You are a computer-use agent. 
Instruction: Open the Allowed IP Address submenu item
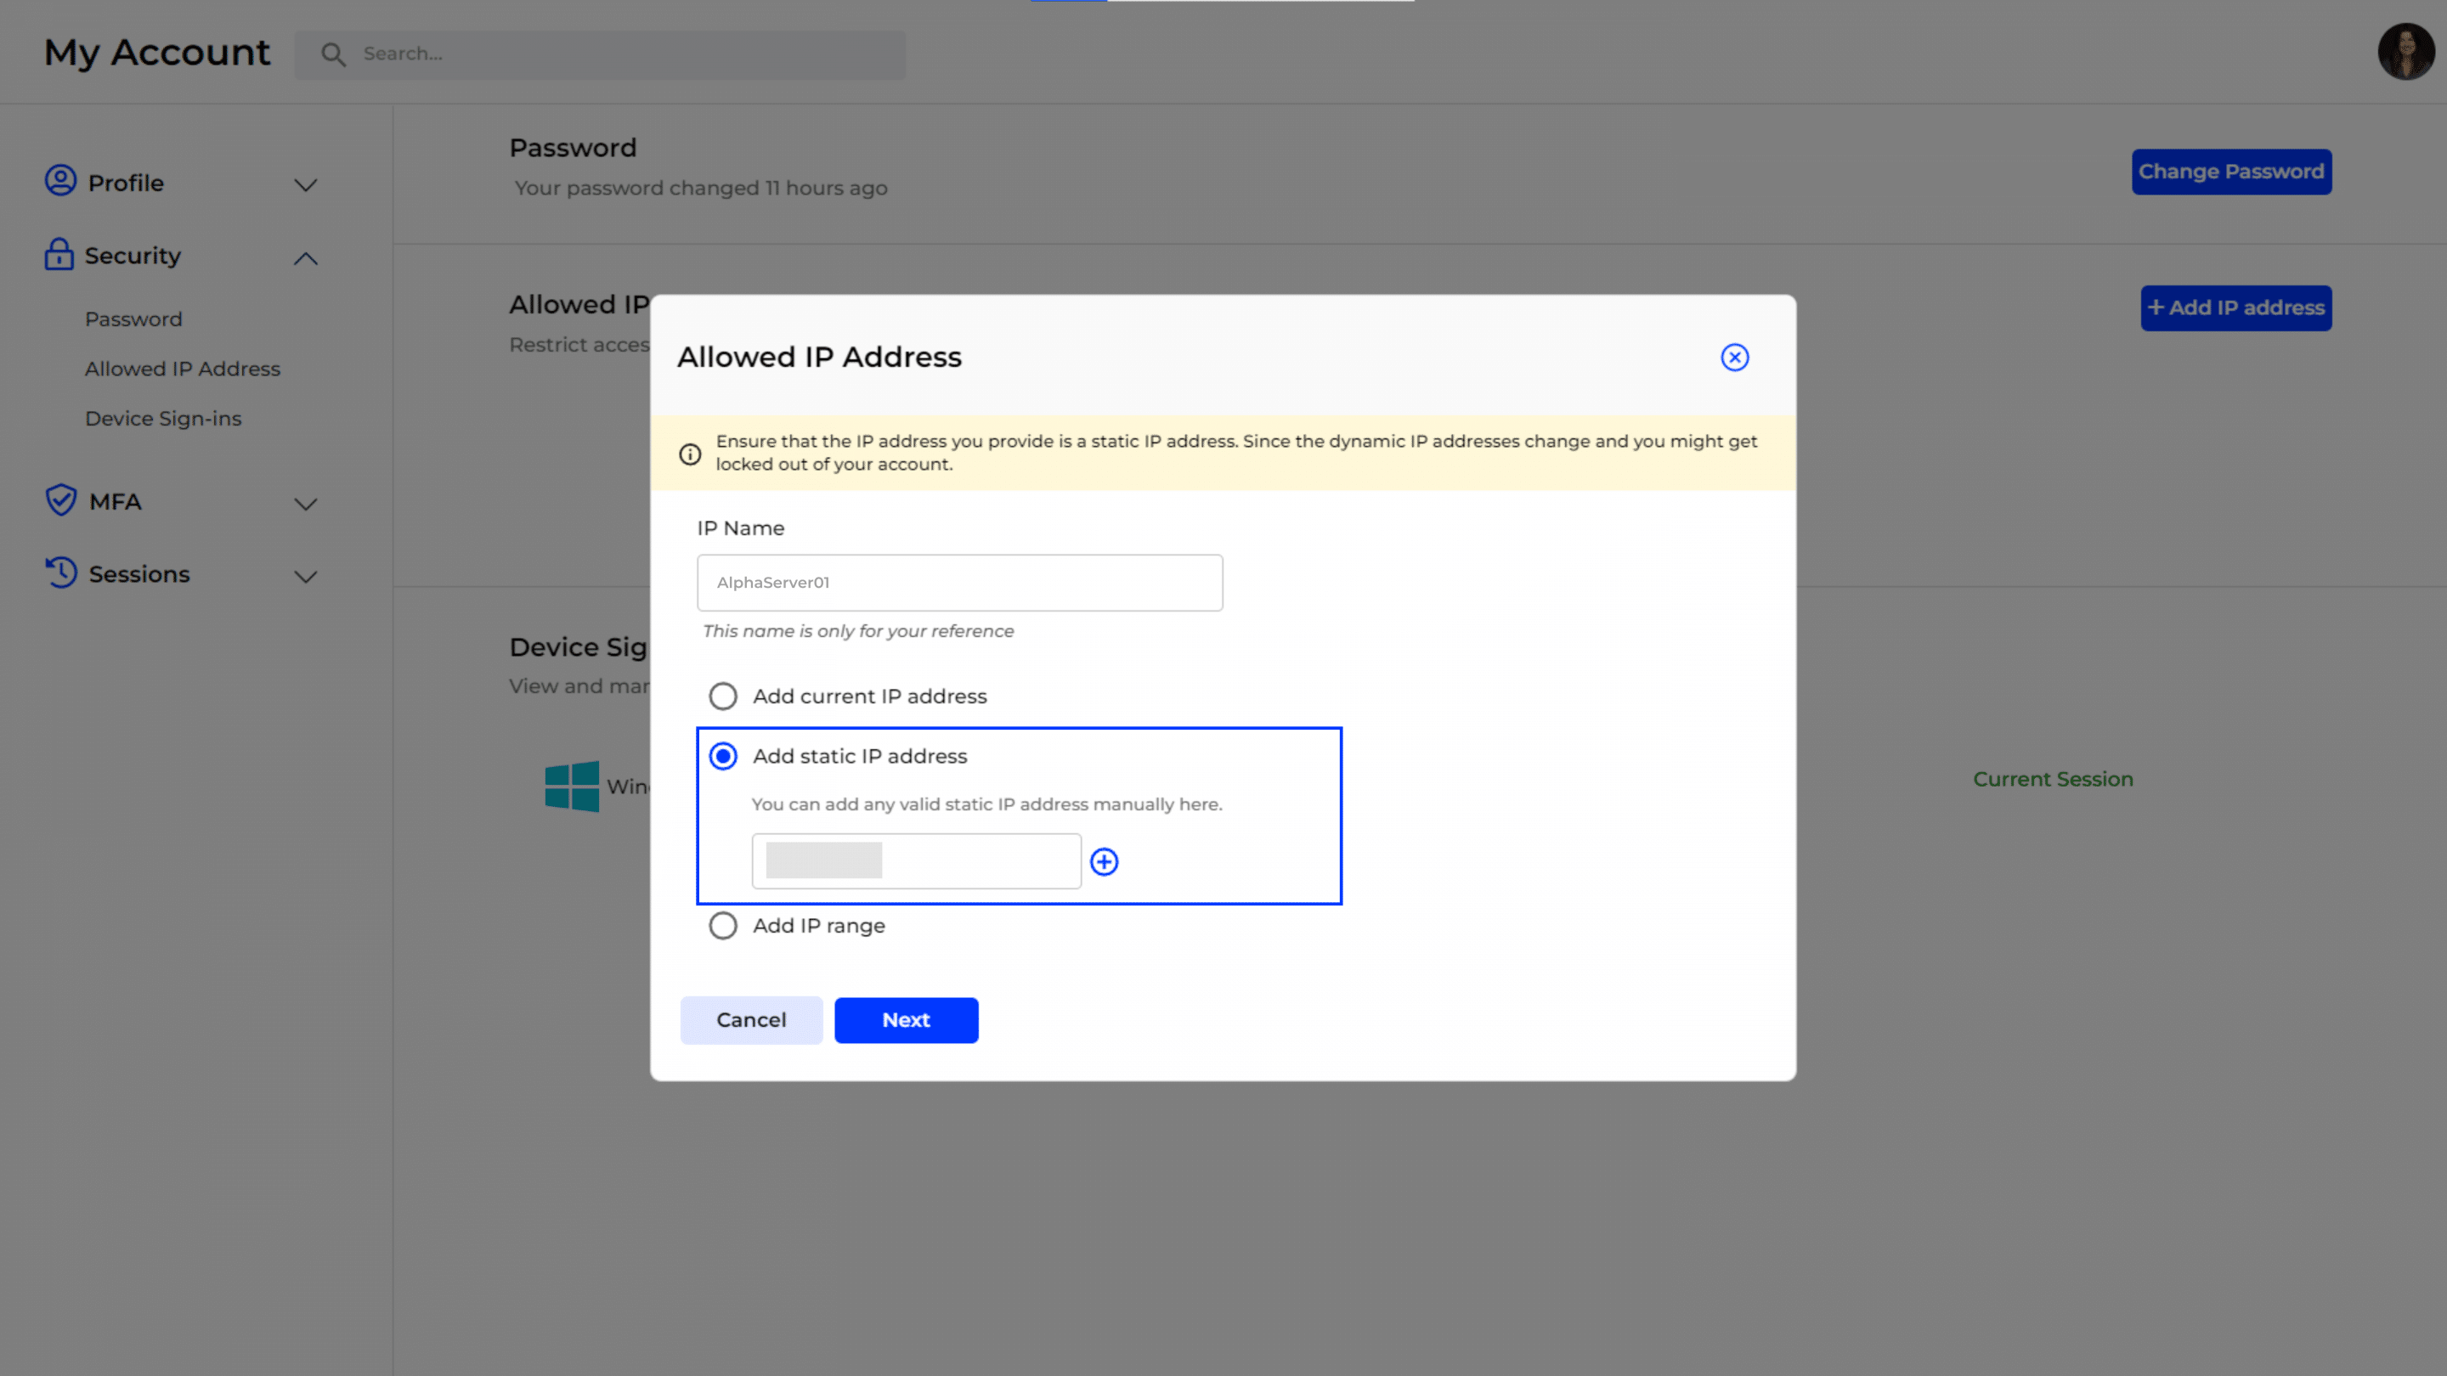[183, 369]
